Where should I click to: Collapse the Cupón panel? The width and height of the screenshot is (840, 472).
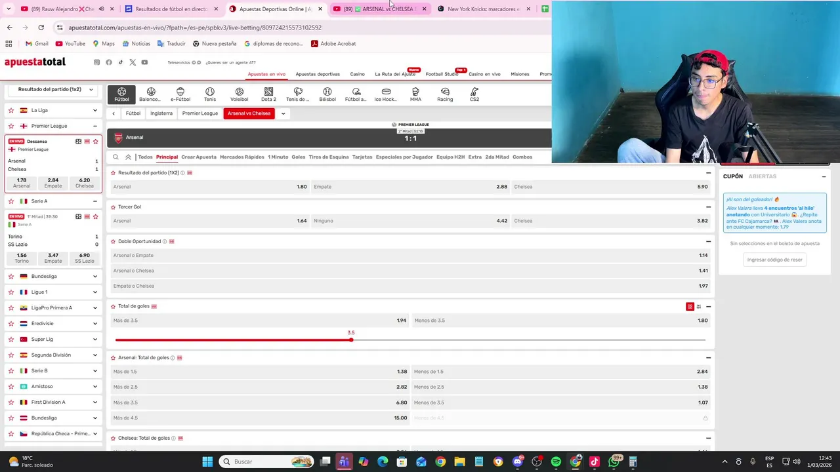(824, 176)
